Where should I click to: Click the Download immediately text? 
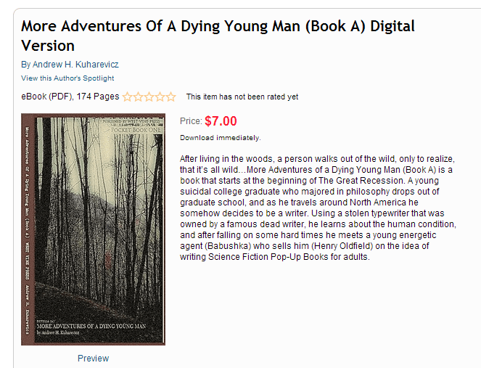click(x=220, y=137)
